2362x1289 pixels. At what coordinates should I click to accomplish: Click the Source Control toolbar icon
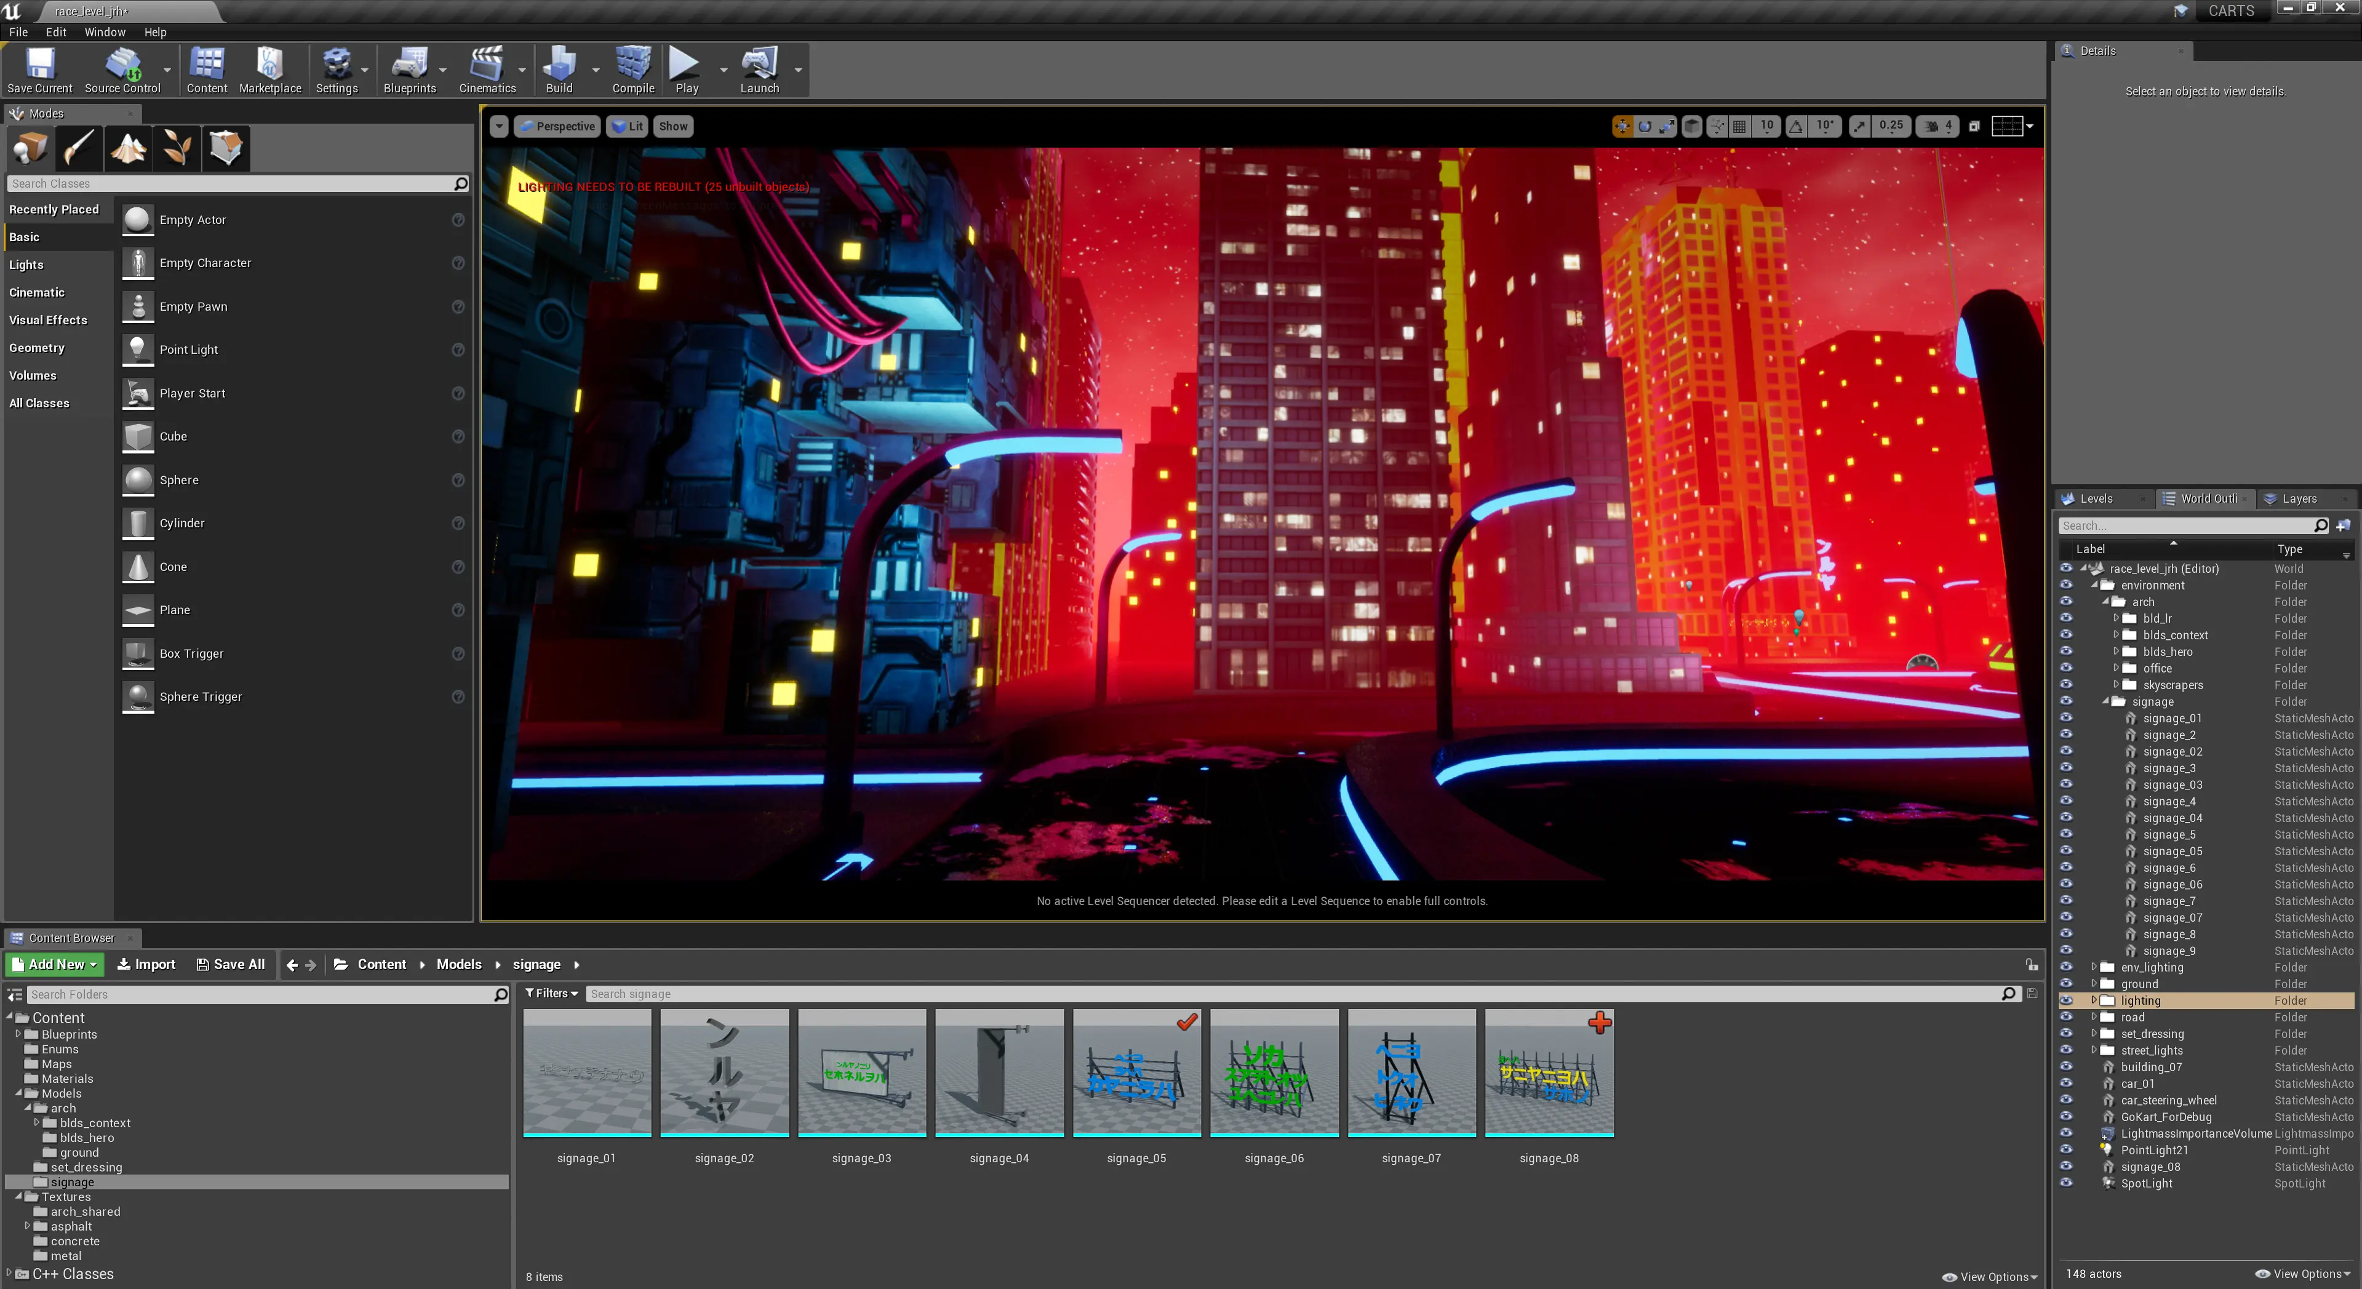point(122,70)
